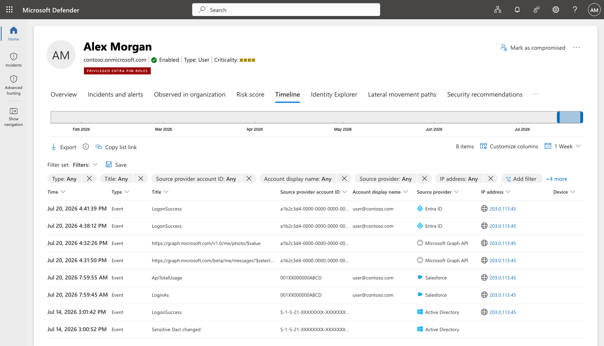Viewport: 604px width, 346px height.
Task: Open Observed in organization tab
Action: [190, 95]
